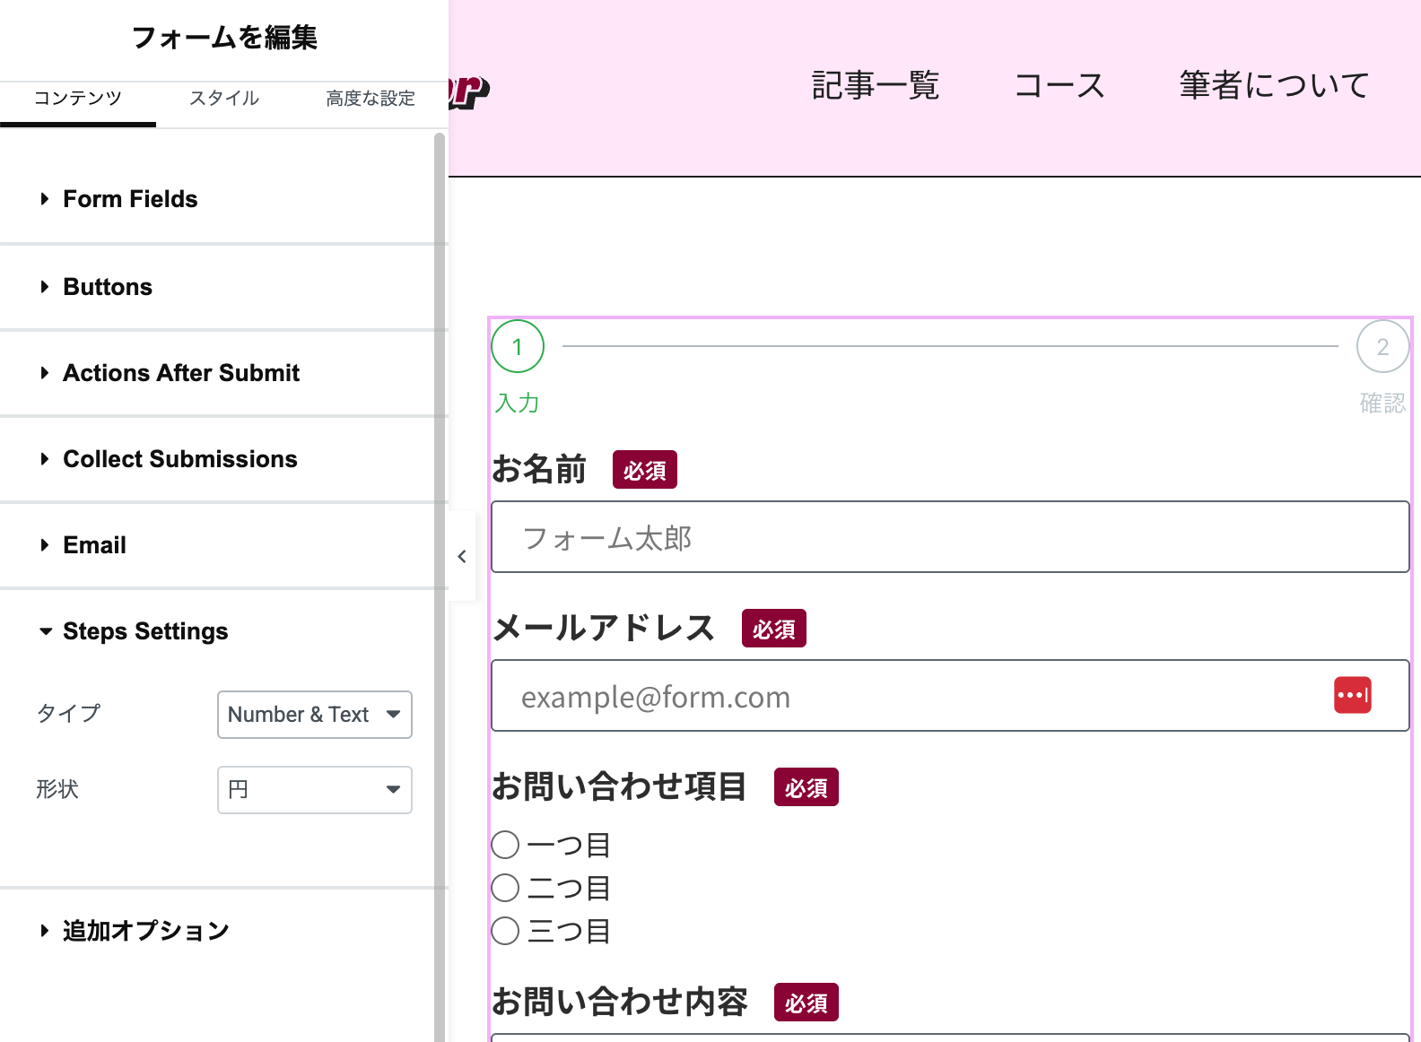1421x1042 pixels.
Task: Select the 一つ目 radio button
Action: pos(506,845)
